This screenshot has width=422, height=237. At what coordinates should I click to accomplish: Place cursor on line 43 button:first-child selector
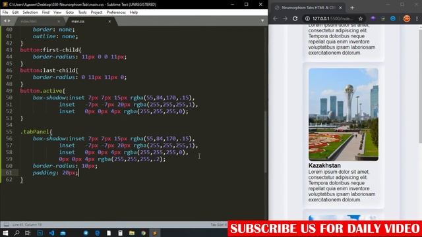point(50,50)
